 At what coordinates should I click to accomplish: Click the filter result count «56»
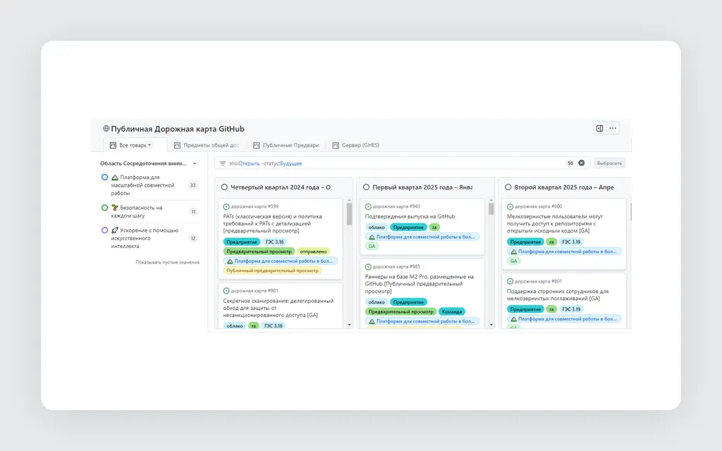[570, 163]
